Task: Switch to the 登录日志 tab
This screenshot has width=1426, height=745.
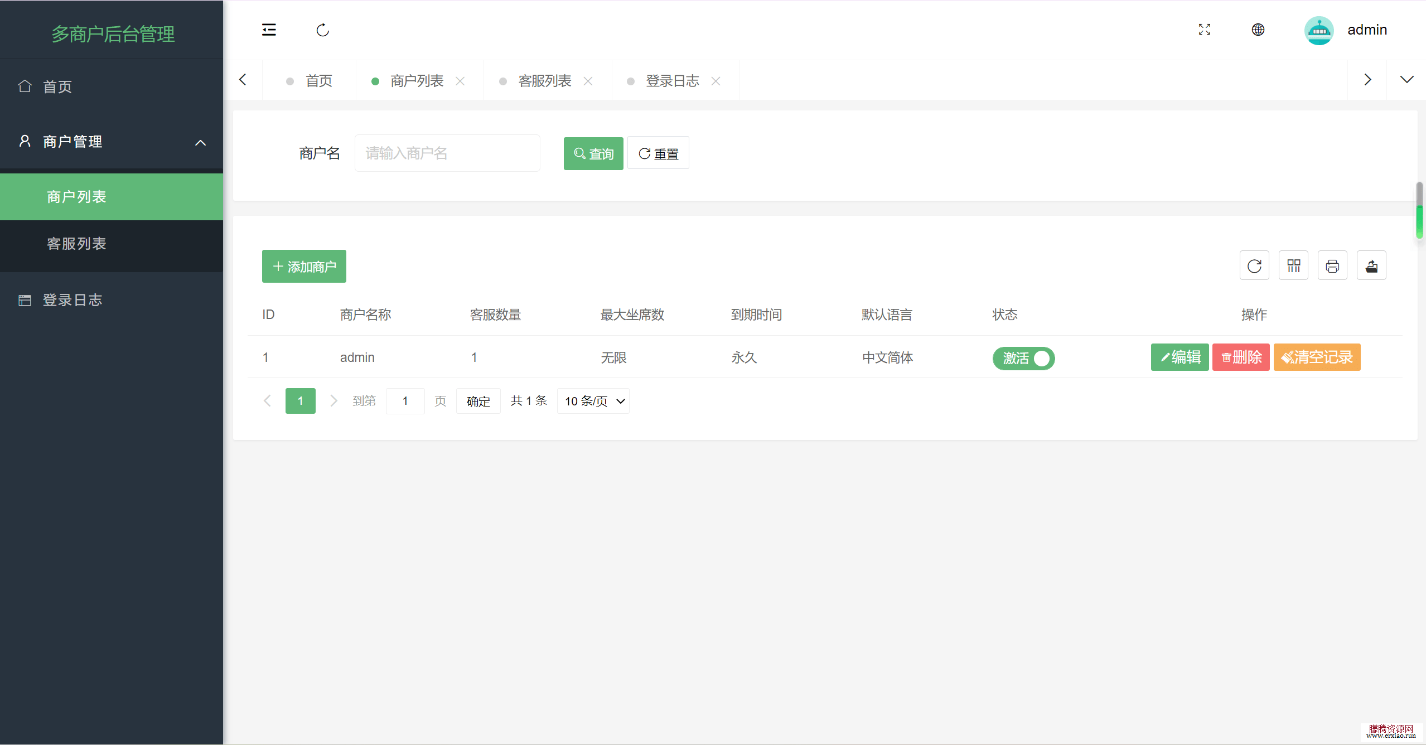Action: click(672, 81)
